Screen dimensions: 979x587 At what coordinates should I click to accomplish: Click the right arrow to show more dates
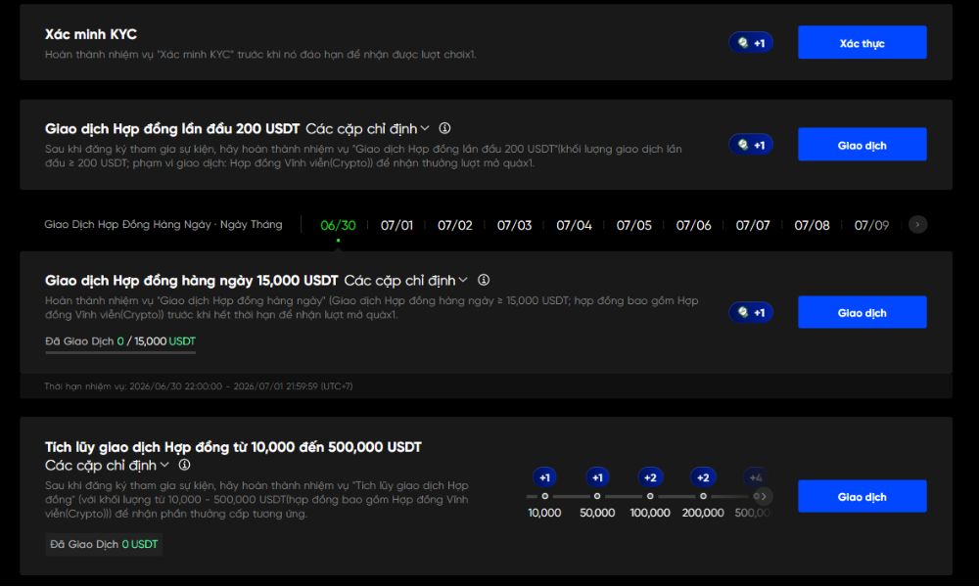(918, 225)
